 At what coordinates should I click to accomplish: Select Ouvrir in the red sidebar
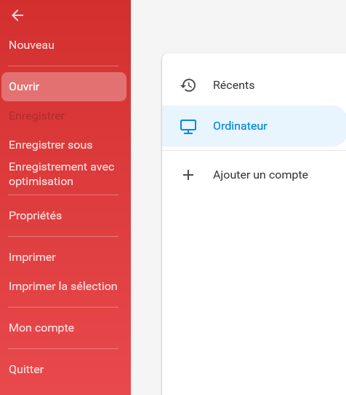[64, 87]
